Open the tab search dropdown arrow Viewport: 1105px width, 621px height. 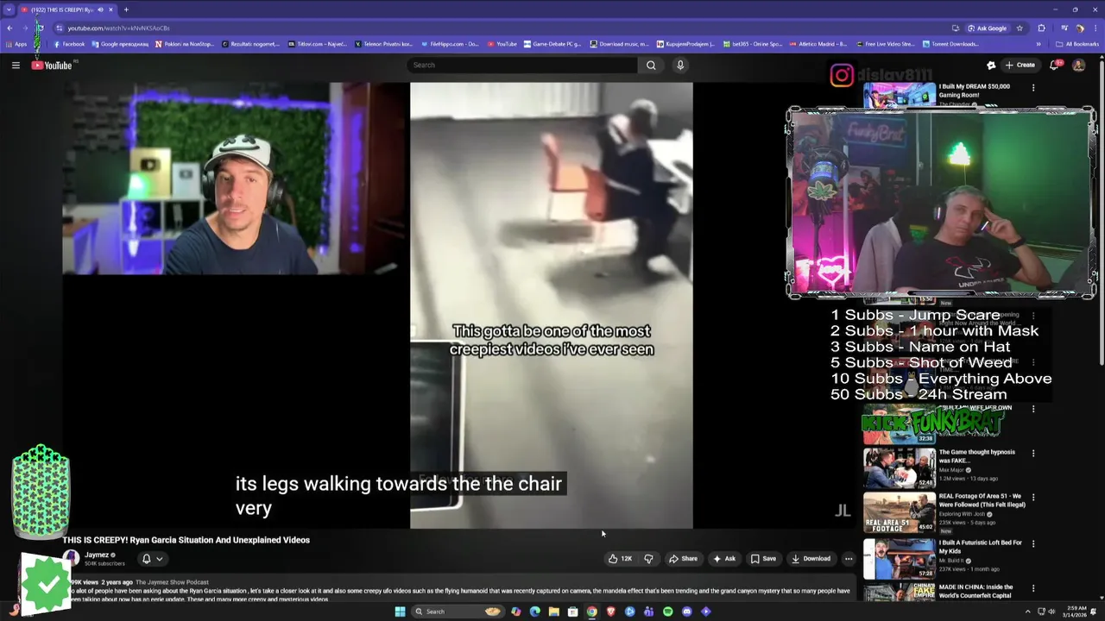click(9, 9)
